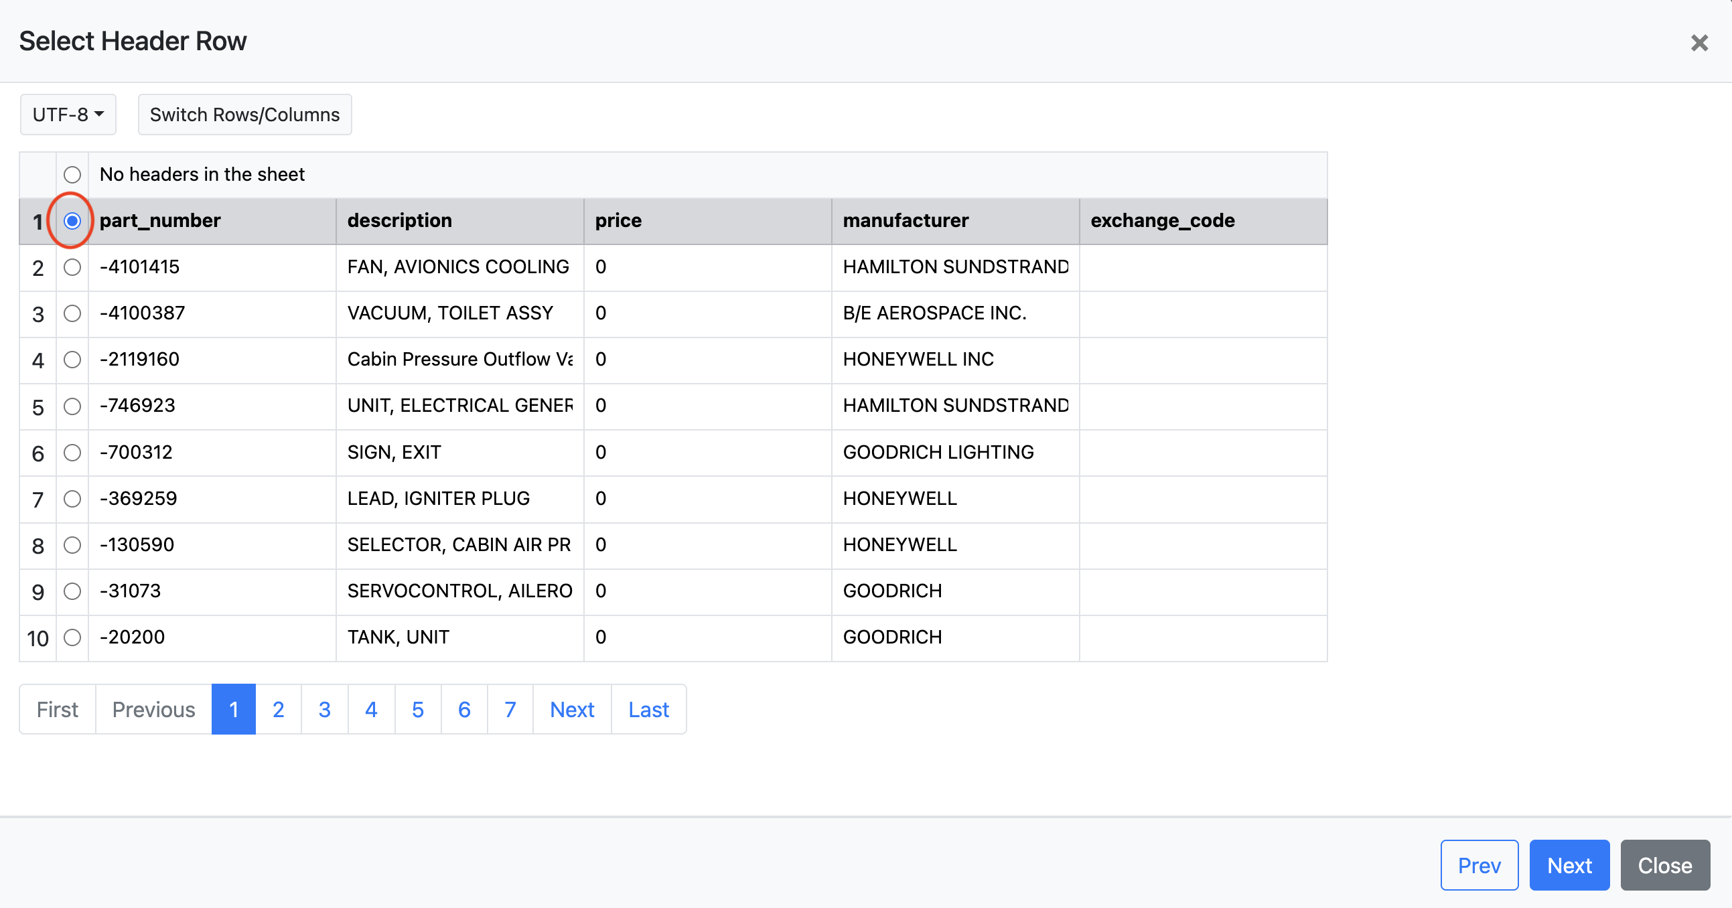Click pagination Next link

pyautogui.click(x=571, y=709)
